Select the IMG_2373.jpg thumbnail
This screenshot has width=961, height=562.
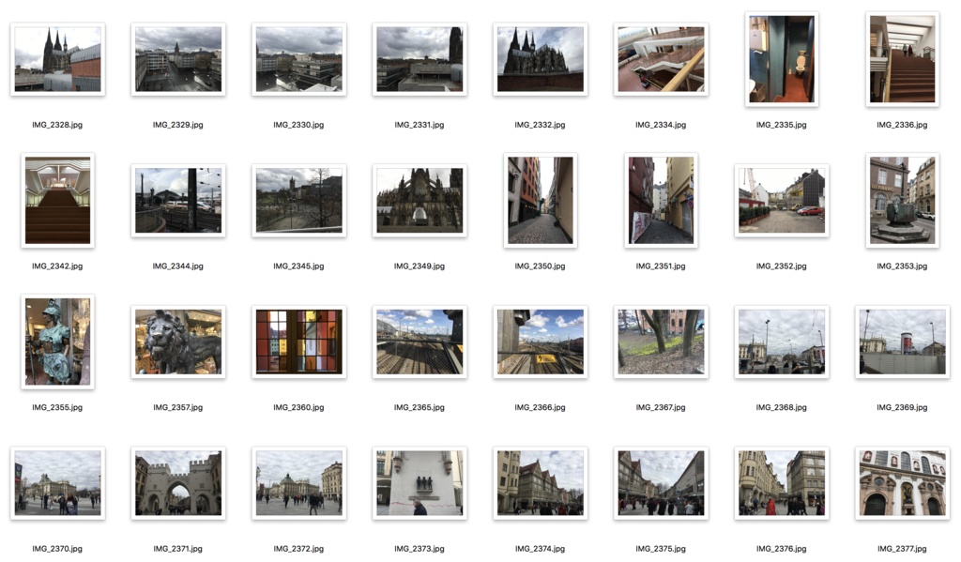pos(419,483)
